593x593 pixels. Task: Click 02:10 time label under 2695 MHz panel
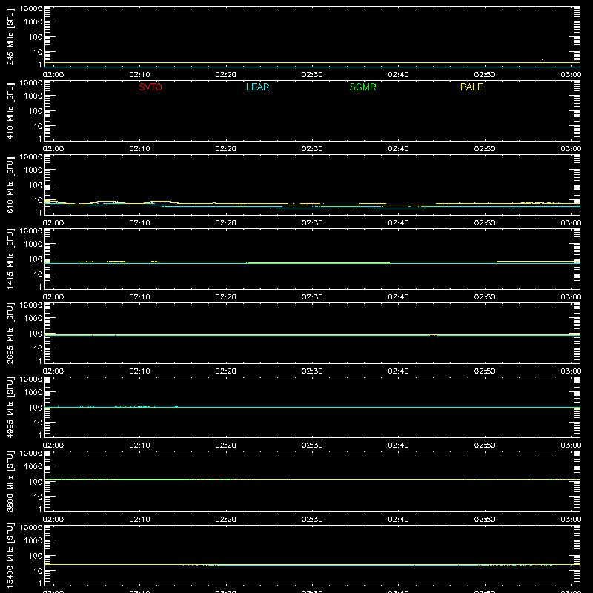click(x=139, y=371)
